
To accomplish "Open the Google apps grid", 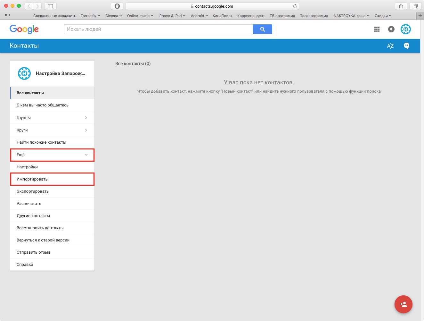I will 377,29.
